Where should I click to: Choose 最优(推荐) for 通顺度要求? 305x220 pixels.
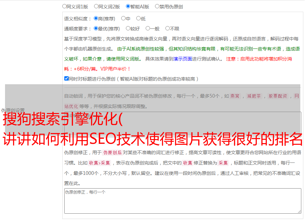[96, 28]
